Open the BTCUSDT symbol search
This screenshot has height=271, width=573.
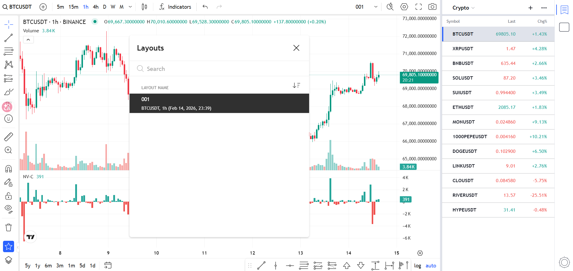coord(17,7)
